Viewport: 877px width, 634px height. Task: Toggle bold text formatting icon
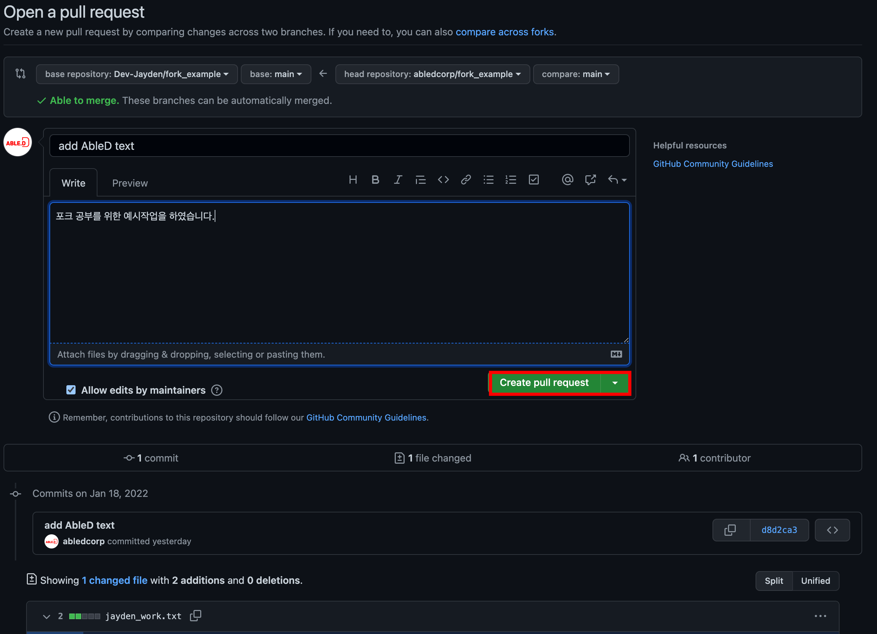(375, 180)
